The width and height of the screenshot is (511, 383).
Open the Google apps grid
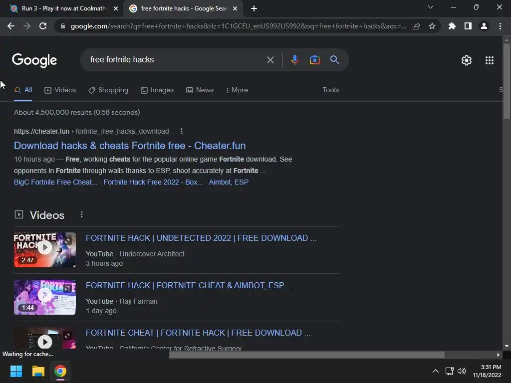[490, 60]
